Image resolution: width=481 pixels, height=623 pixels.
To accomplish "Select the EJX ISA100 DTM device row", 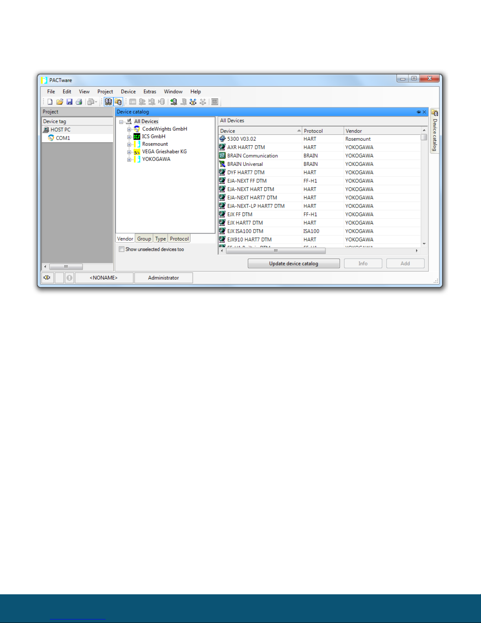I will (320, 231).
